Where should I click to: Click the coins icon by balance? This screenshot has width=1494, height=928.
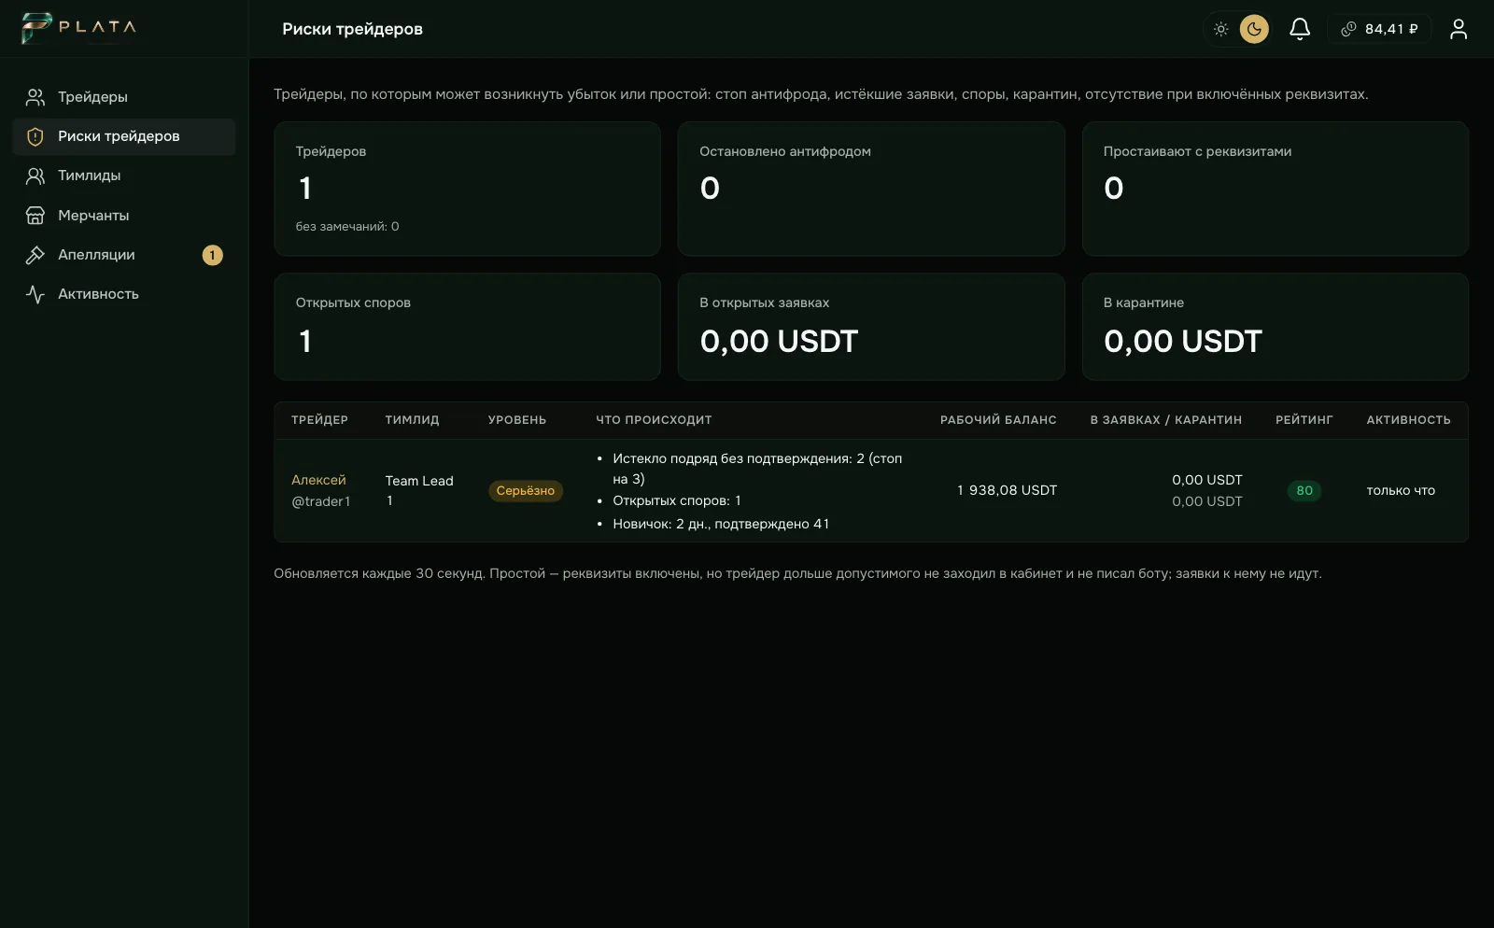pos(1348,29)
